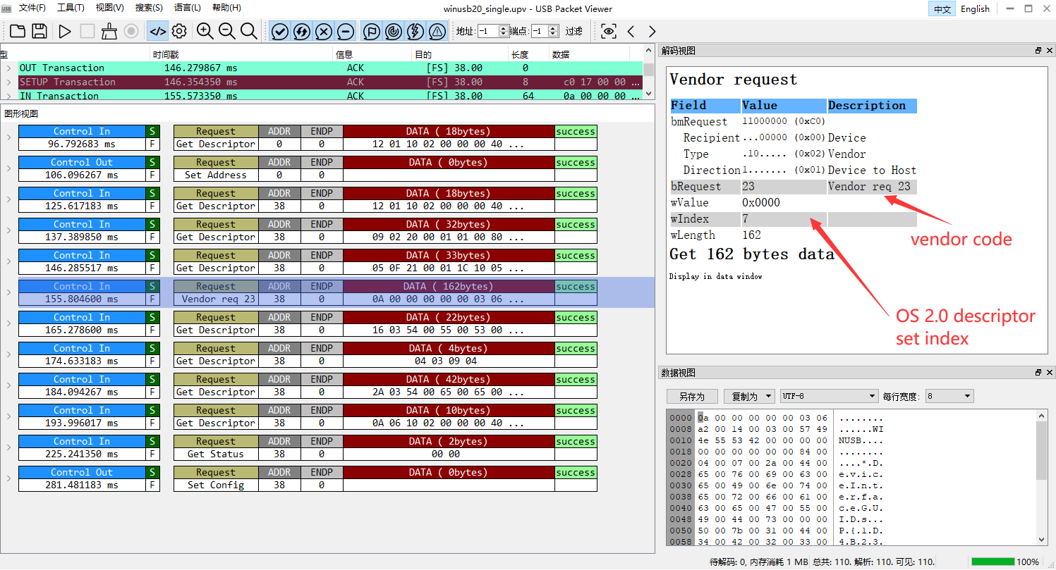Click the wIndex row value 7
Image resolution: width=1056 pixels, height=570 pixels.
(x=784, y=219)
